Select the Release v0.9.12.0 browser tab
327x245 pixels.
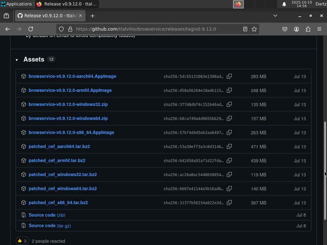tap(50, 16)
